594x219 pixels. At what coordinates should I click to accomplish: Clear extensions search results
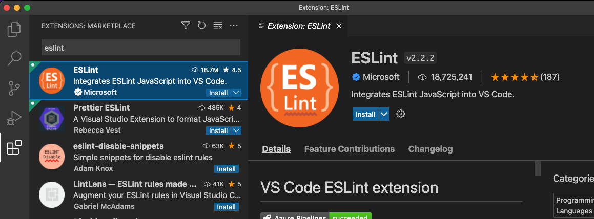point(218,26)
